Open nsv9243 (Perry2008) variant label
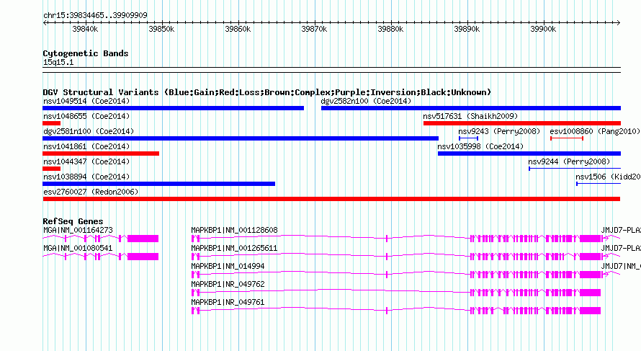The height and width of the screenshot is (351, 641). (x=499, y=131)
